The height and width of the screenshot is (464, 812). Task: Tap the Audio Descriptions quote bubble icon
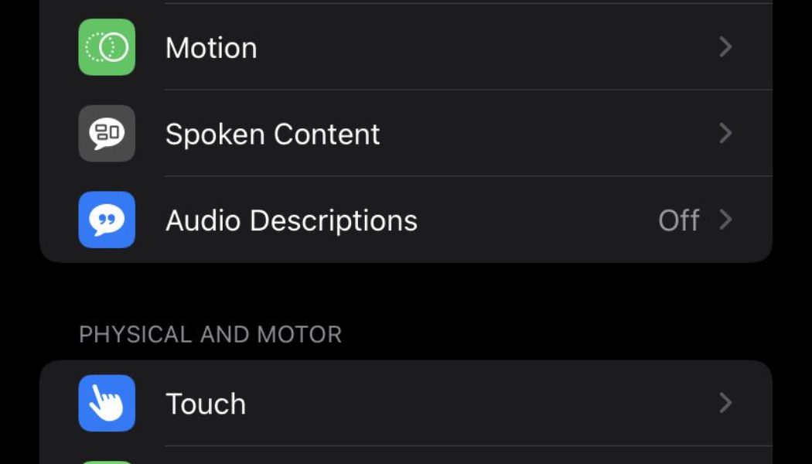tap(107, 220)
